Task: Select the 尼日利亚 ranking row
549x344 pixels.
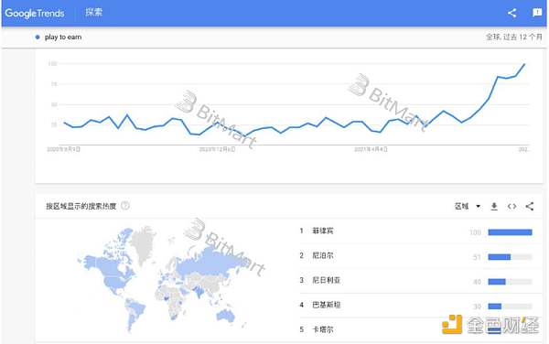Action: tap(416, 281)
